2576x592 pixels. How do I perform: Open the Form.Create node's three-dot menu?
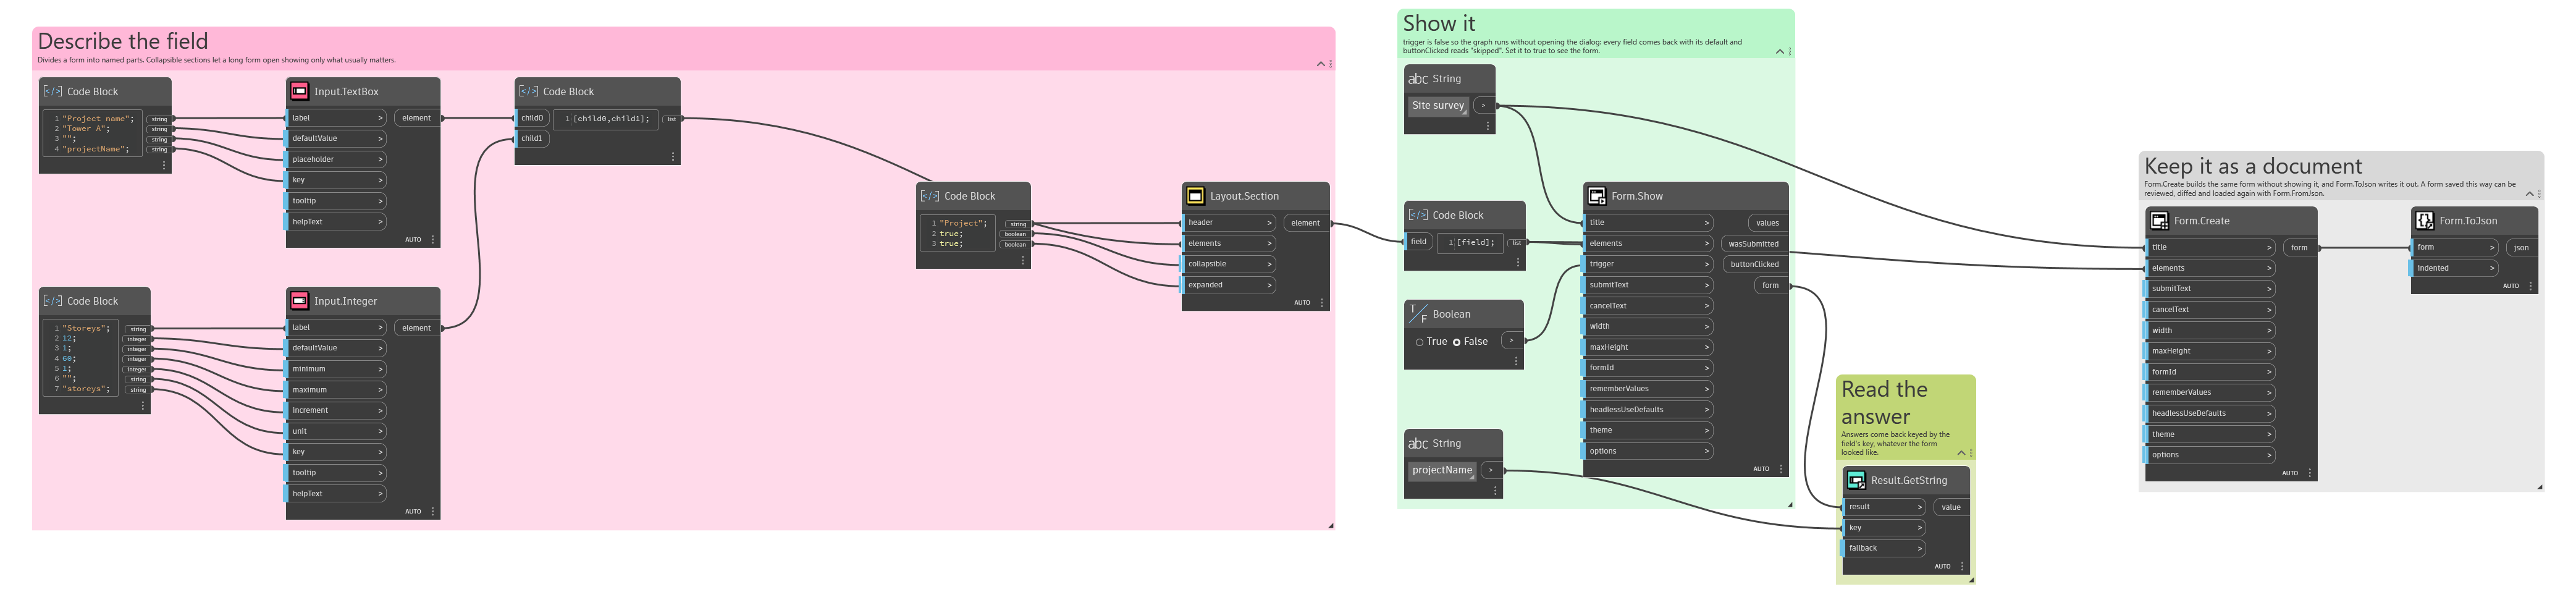[2310, 473]
